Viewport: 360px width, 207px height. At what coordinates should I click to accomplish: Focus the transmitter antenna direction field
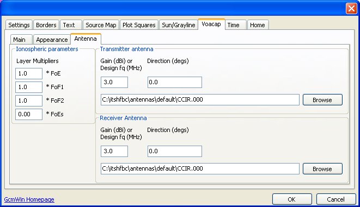coord(175,82)
